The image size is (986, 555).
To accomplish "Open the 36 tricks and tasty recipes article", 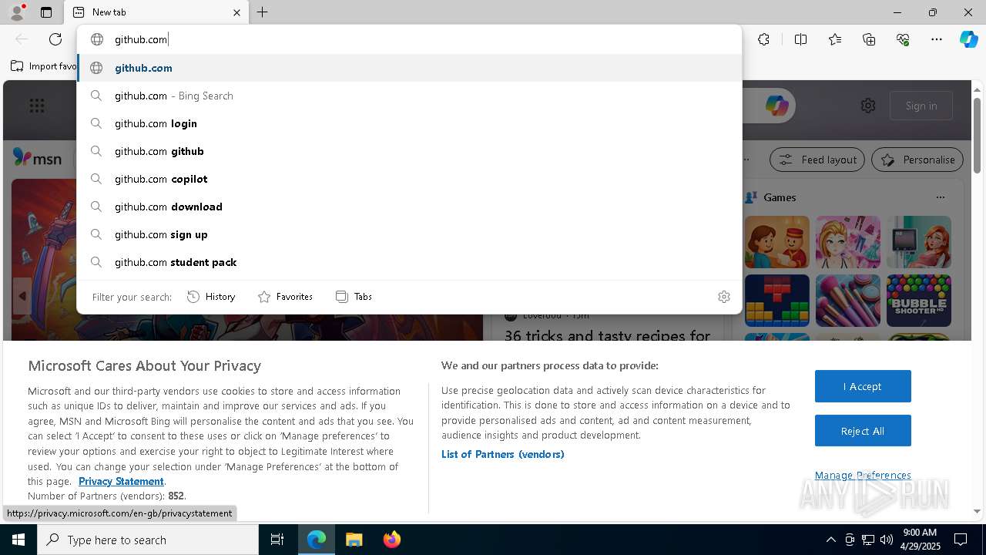I will (607, 335).
